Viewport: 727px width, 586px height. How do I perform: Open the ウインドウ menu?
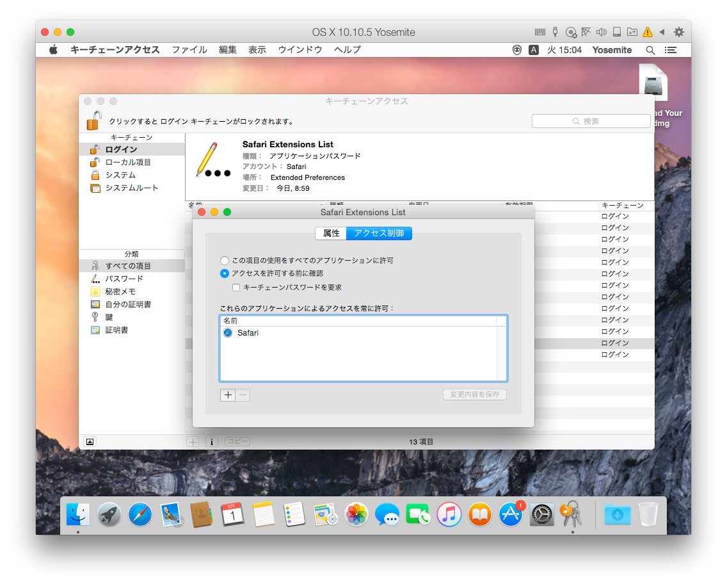300,50
